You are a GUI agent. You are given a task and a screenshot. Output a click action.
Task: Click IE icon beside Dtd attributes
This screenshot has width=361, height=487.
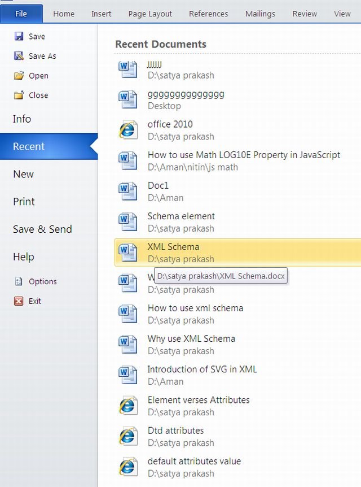[x=128, y=436]
